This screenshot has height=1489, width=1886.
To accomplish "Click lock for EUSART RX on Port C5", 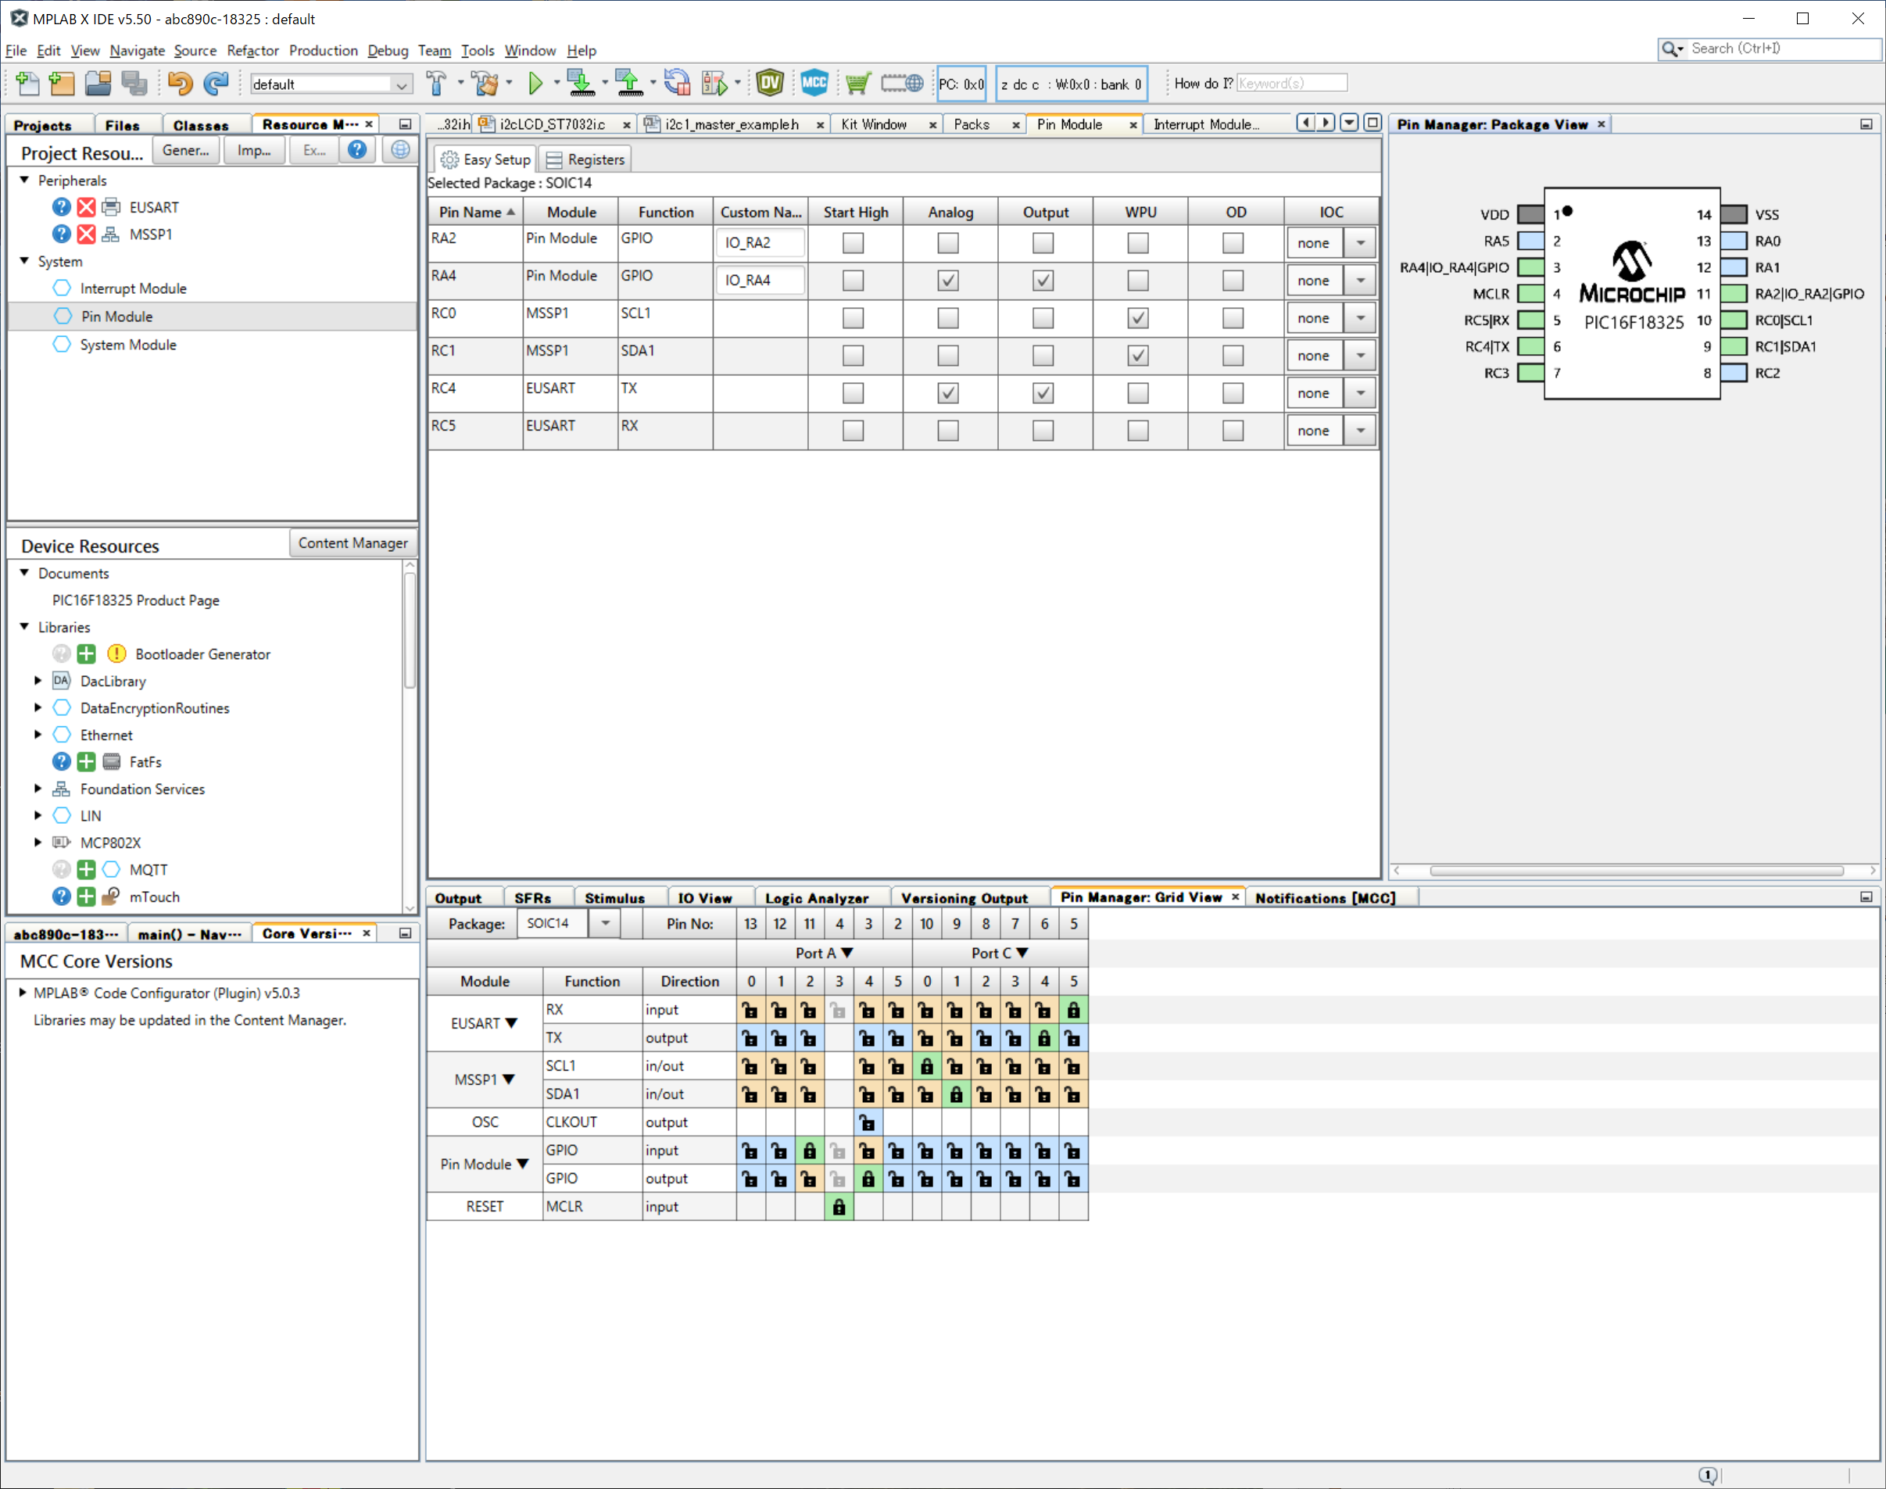I will (x=1074, y=1011).
